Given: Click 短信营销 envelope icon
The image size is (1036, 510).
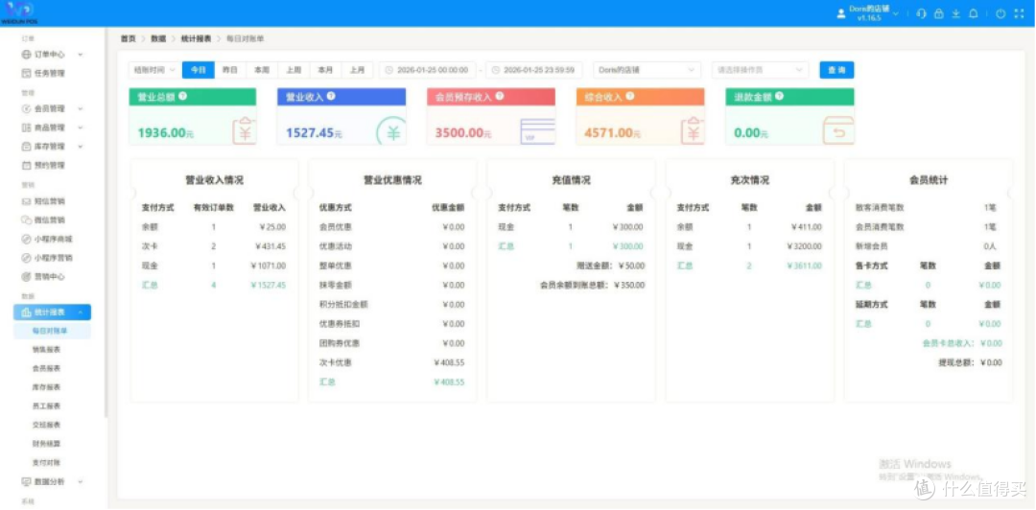Looking at the screenshot, I should (x=27, y=200).
